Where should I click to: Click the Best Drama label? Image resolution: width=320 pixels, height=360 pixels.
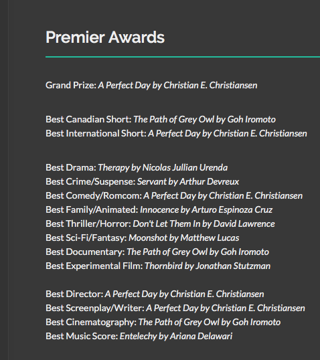click(x=71, y=167)
